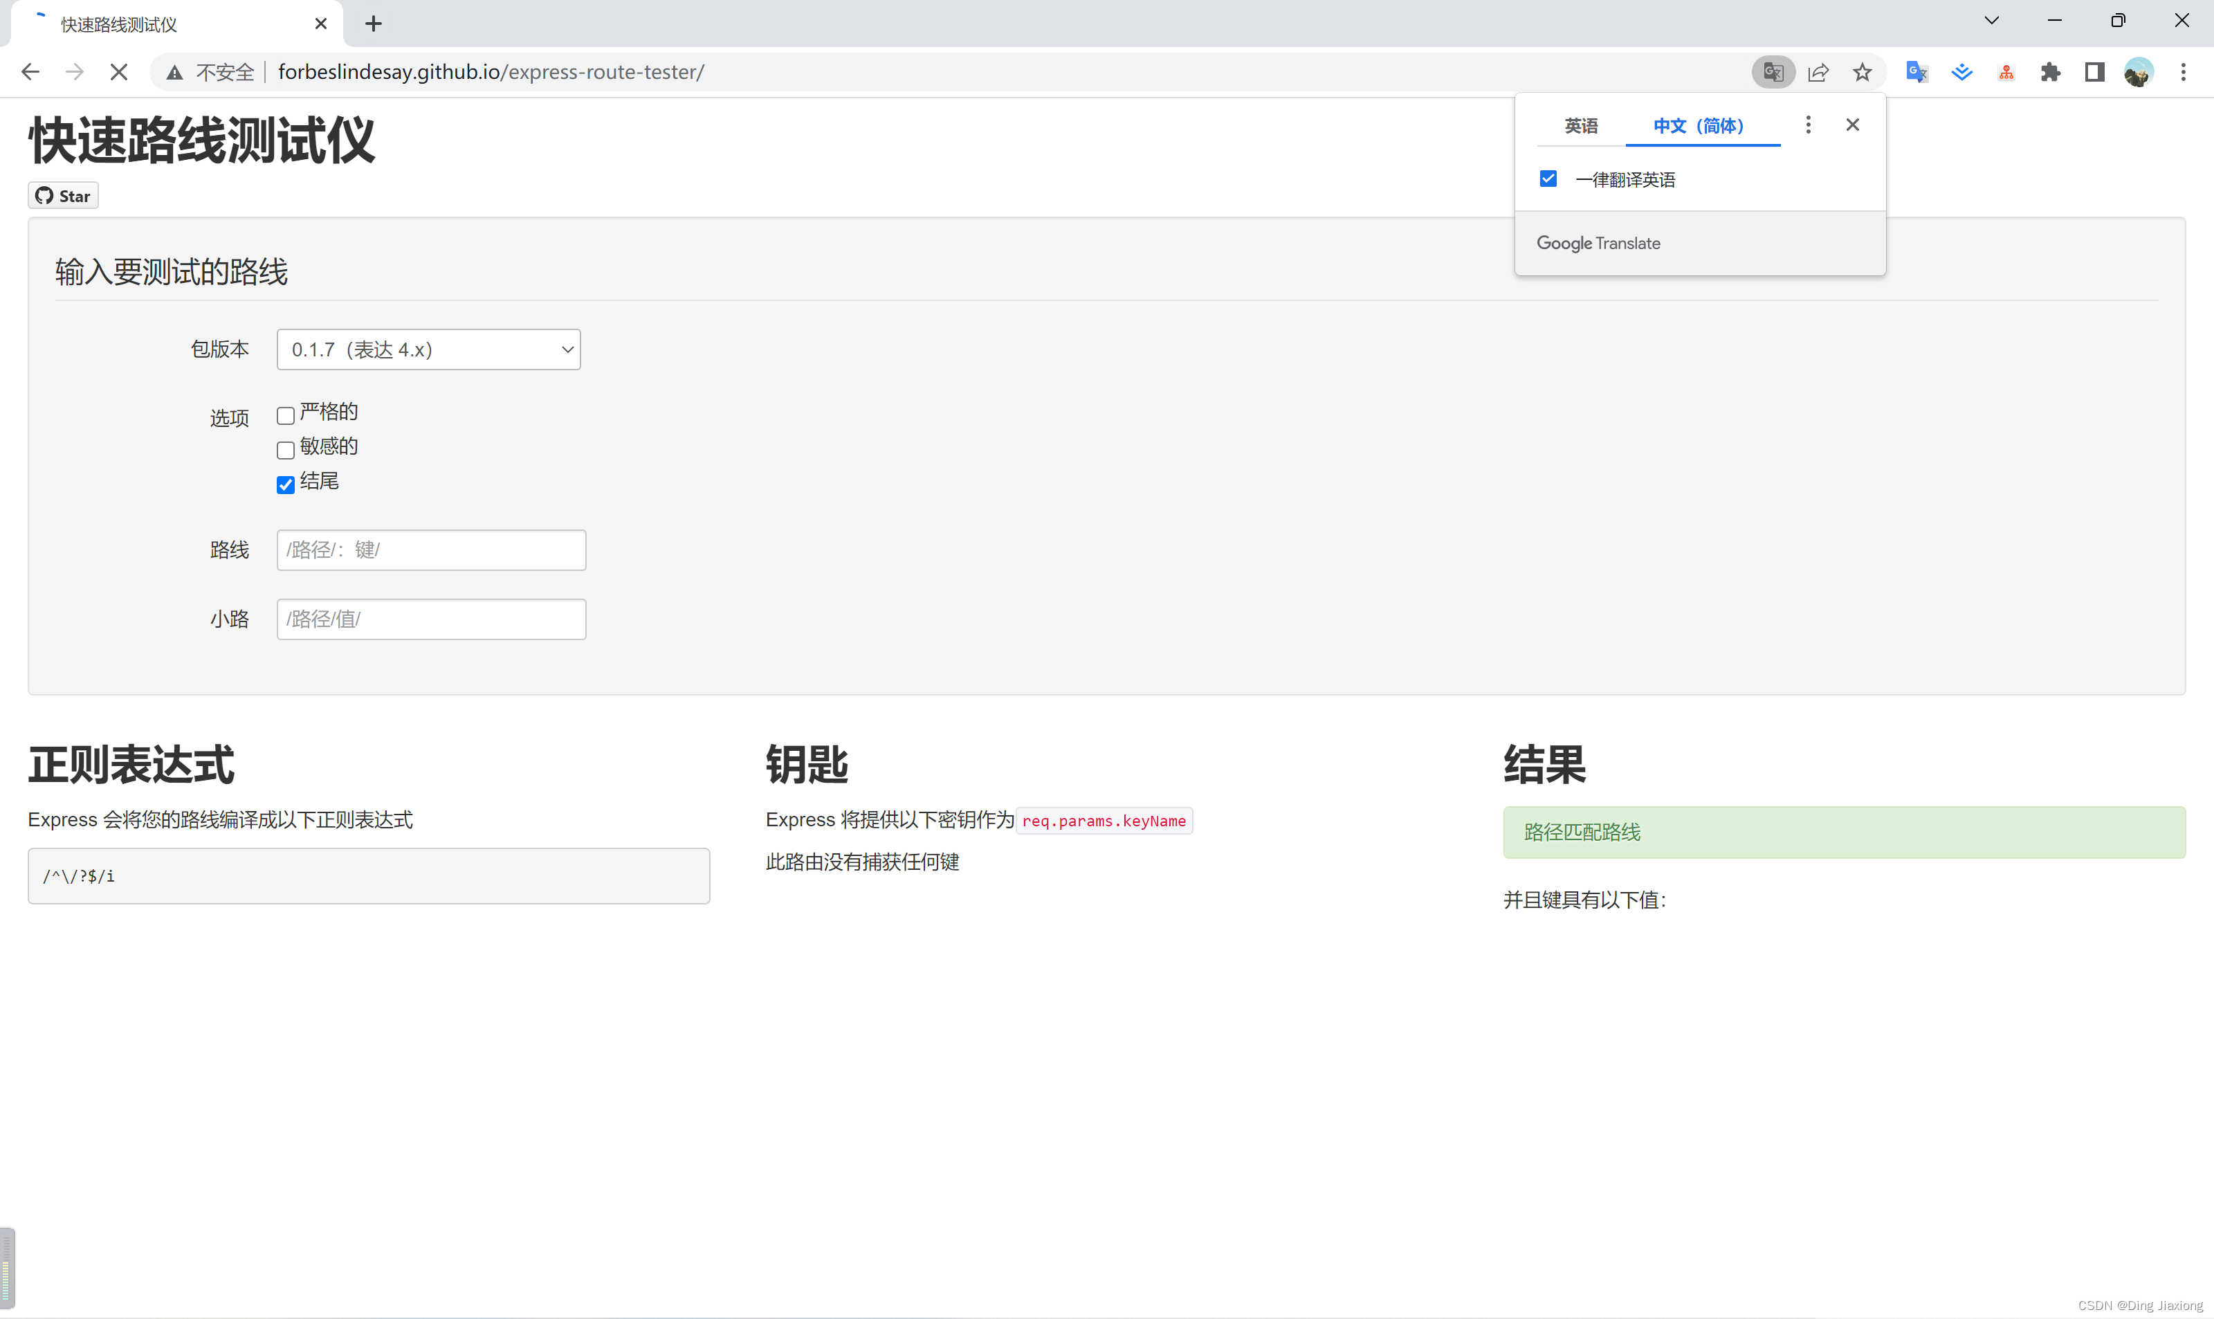Screen dimensions: 2214x1319
Task: Open the translate page icon in address bar
Action: click(1773, 72)
